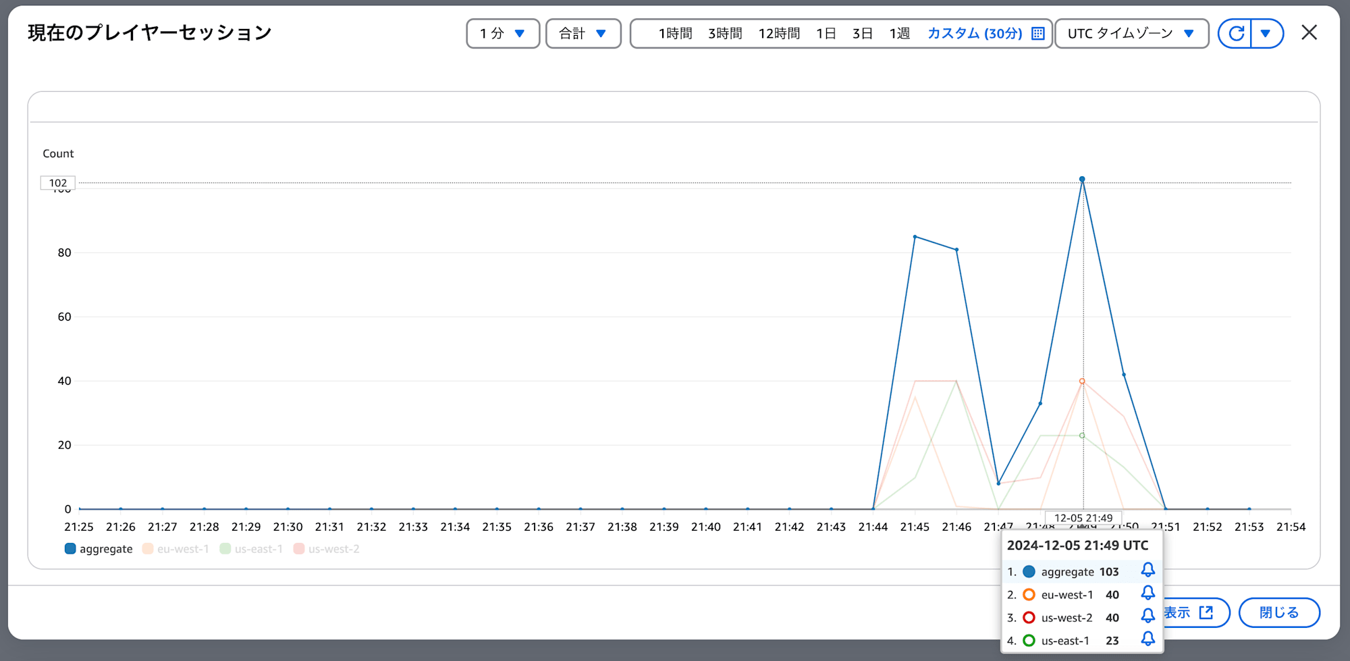Toggle the eu-west-1 legend series
The width and height of the screenshot is (1350, 661).
pyautogui.click(x=175, y=549)
